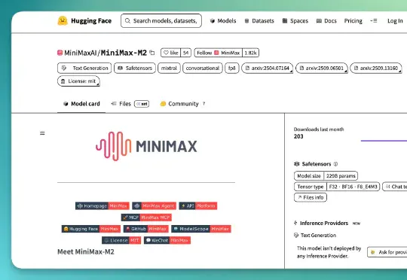
Task: Click the mixtral tag
Action: [x=169, y=68]
